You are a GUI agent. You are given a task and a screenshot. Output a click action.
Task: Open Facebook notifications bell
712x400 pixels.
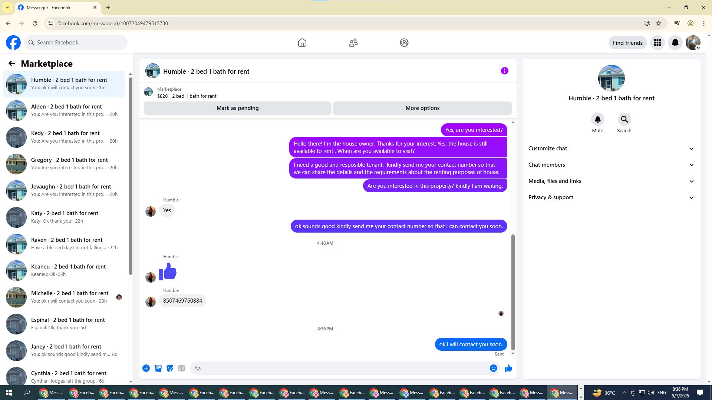tap(675, 43)
